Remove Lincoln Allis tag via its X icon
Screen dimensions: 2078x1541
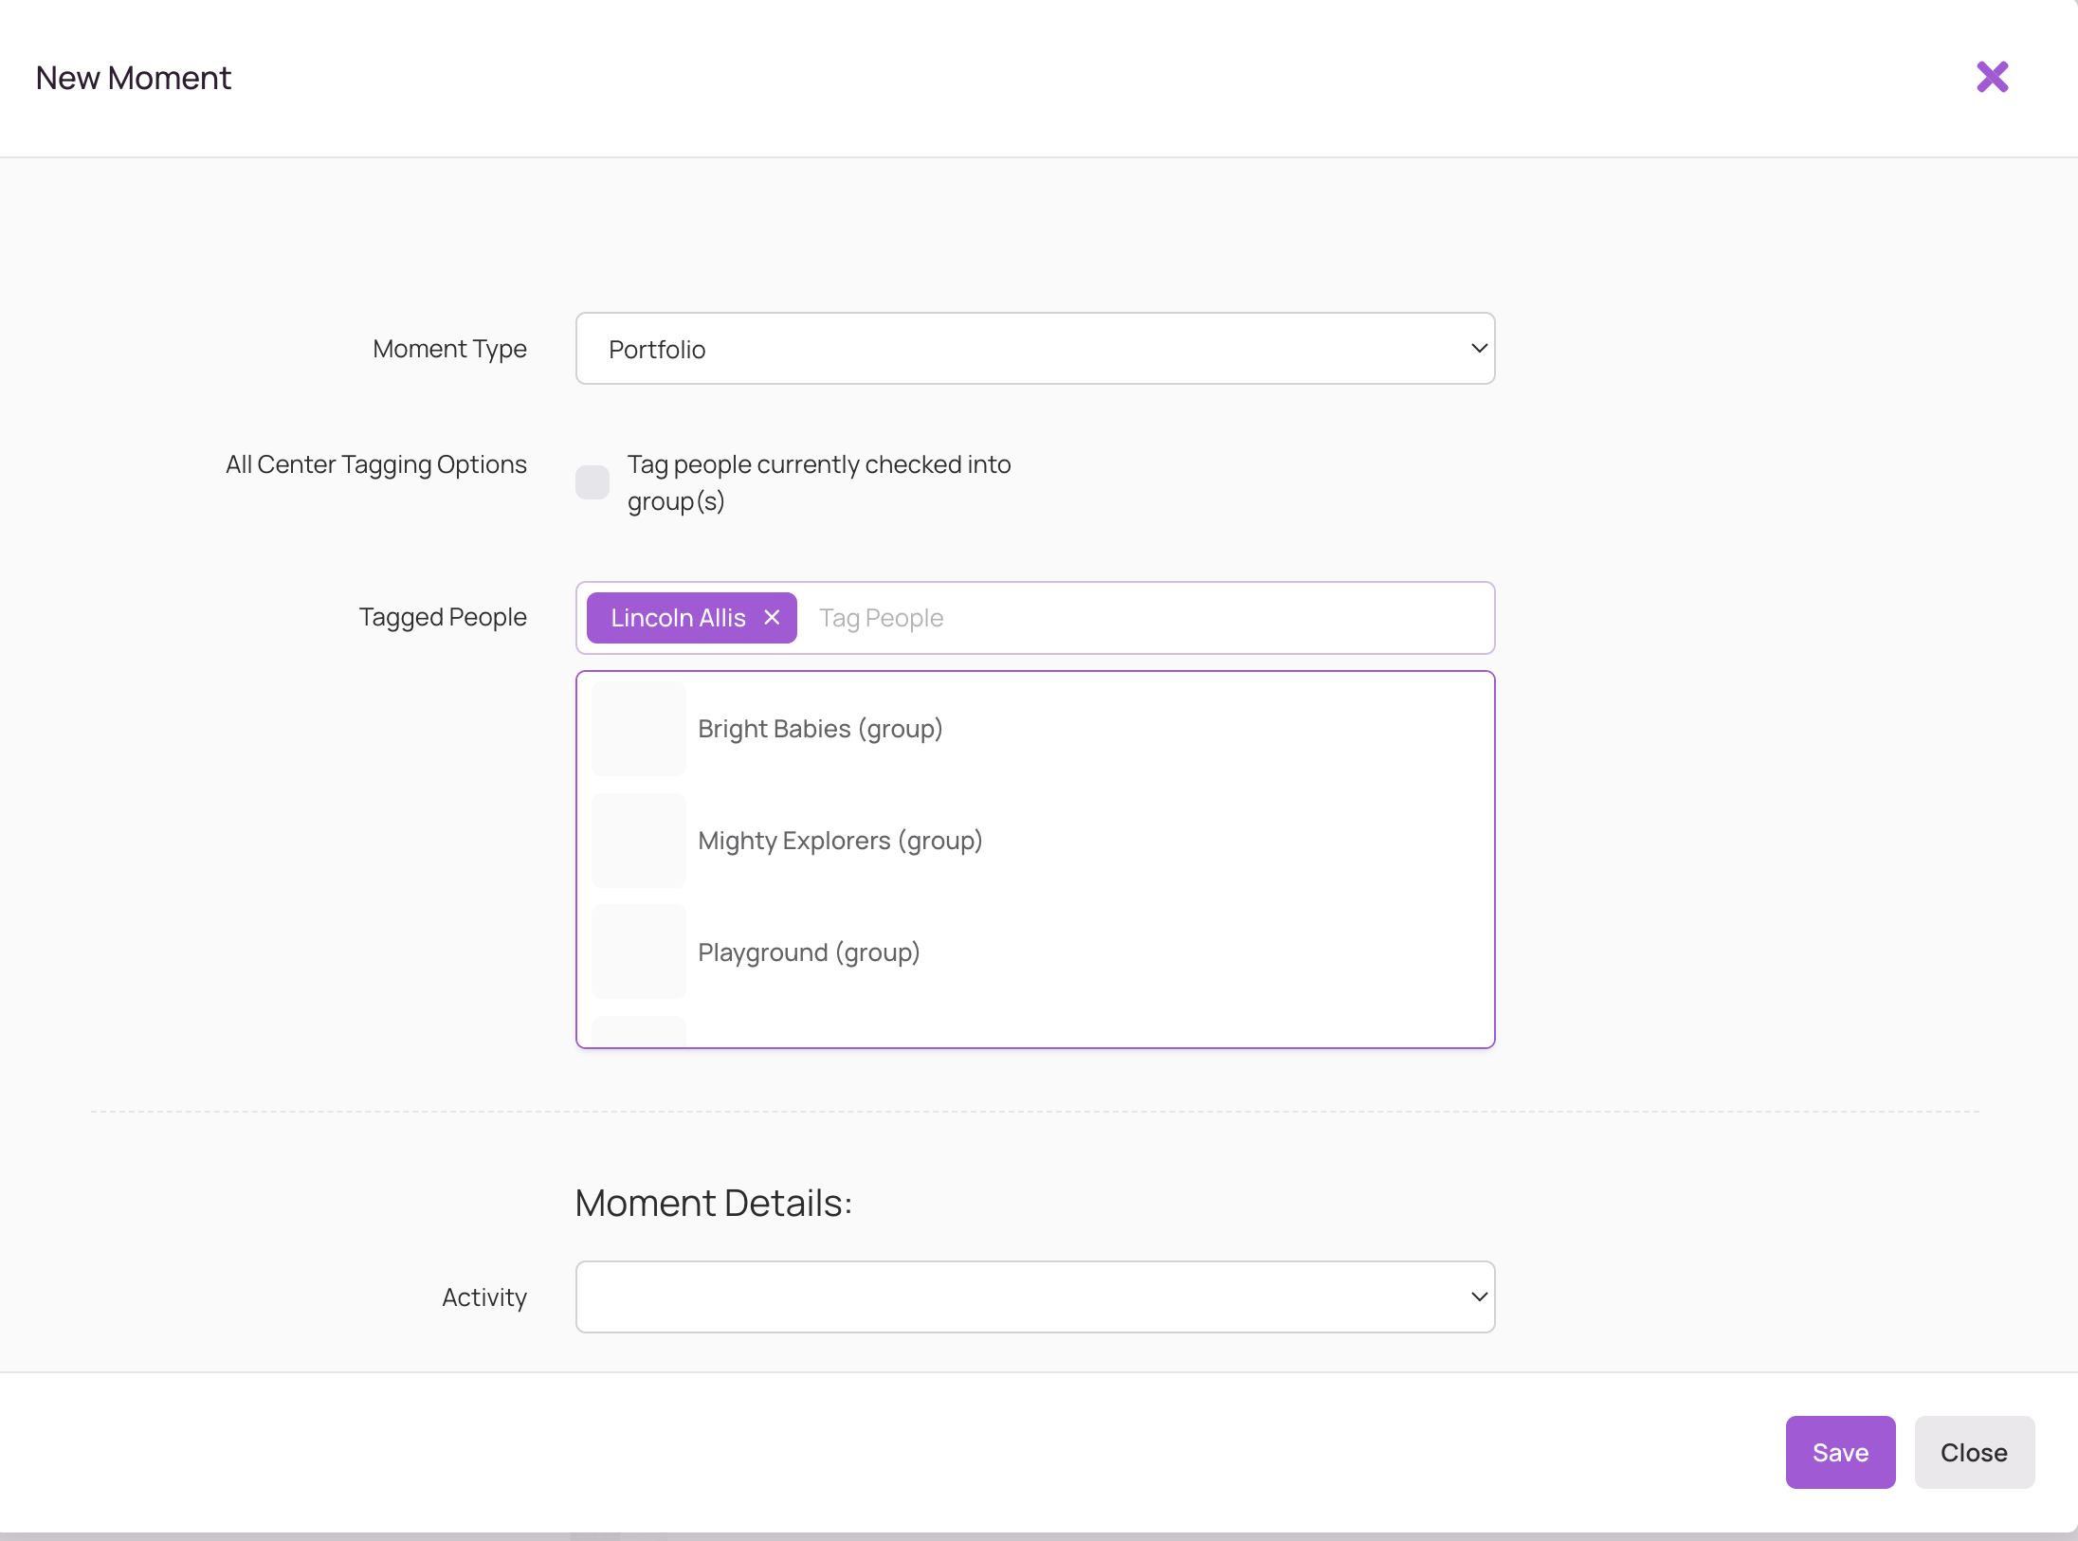point(770,617)
